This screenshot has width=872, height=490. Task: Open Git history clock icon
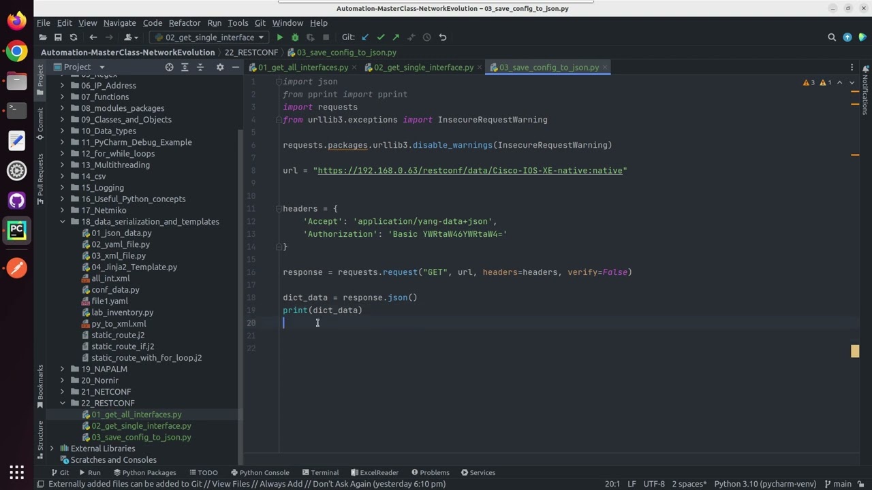[427, 37]
